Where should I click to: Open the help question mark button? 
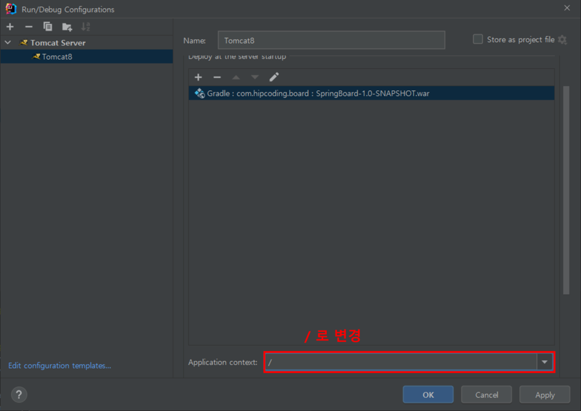pos(19,395)
